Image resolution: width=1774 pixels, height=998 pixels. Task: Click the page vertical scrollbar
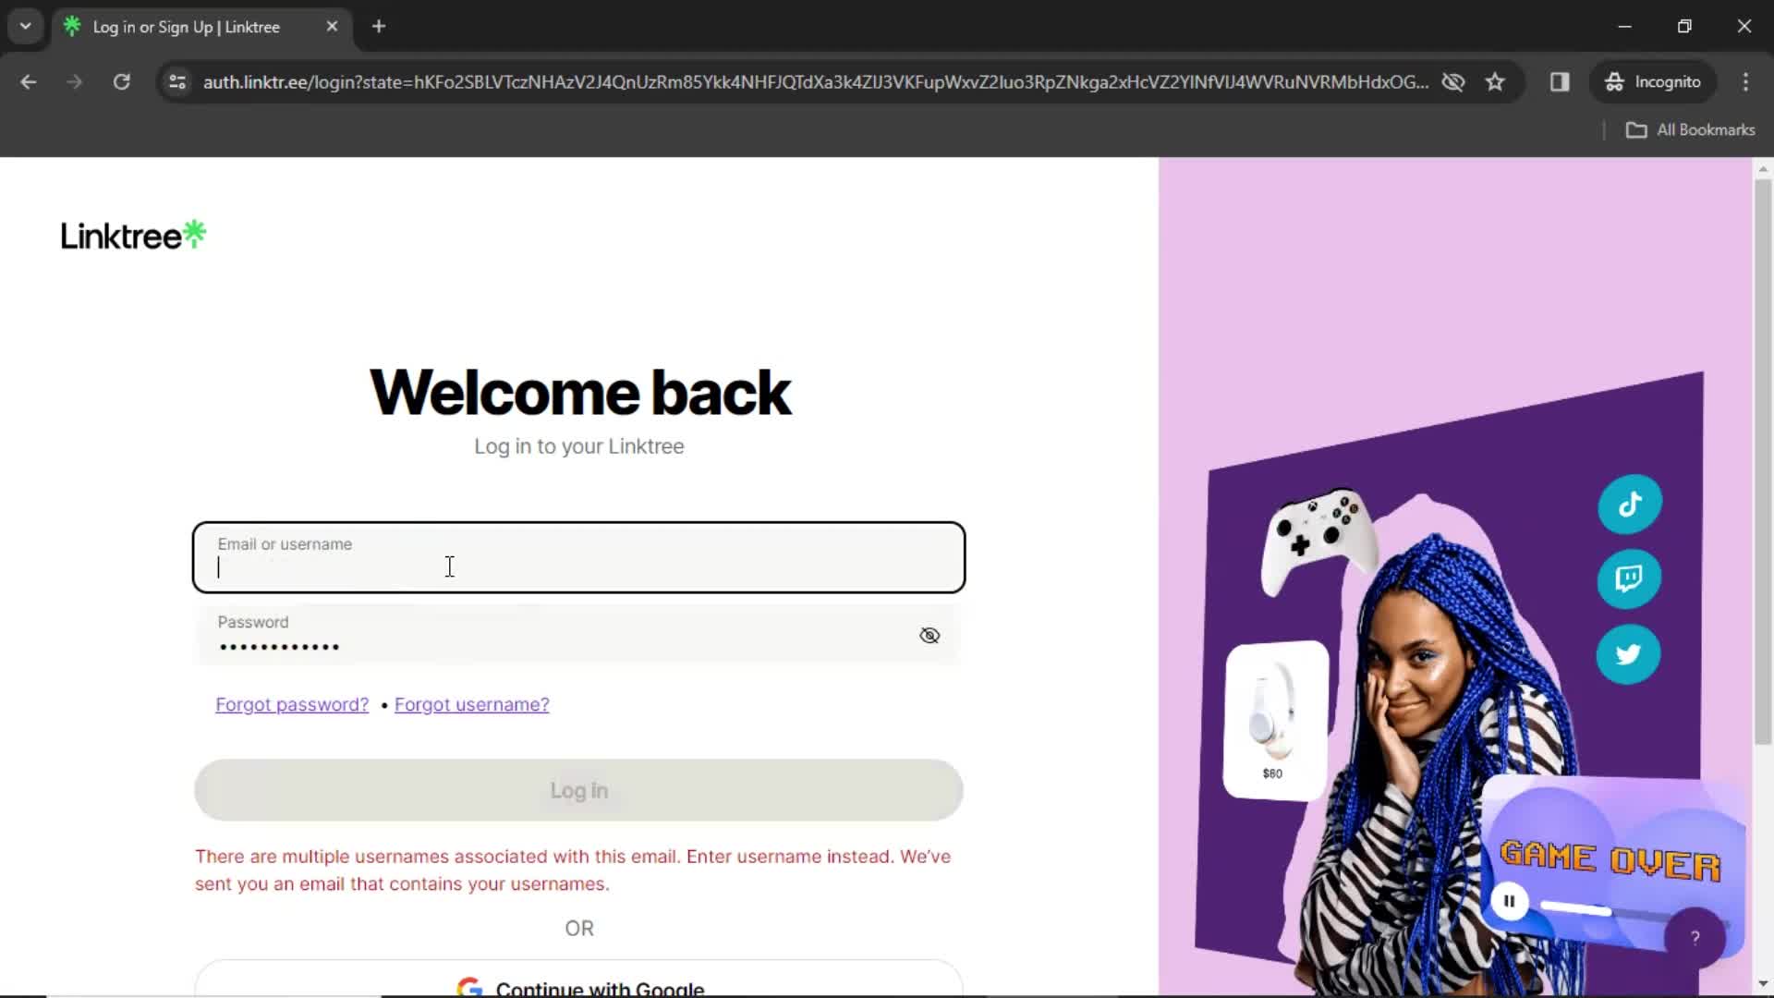[1763, 460]
